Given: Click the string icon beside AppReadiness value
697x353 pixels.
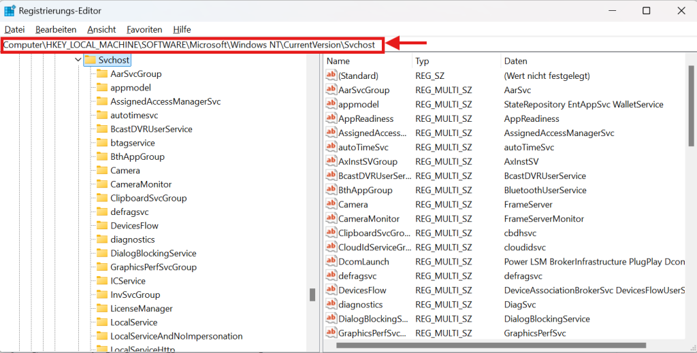Looking at the screenshot, I should tap(331, 118).
